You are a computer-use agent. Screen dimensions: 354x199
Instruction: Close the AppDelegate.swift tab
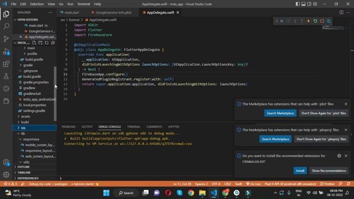pos(178,12)
